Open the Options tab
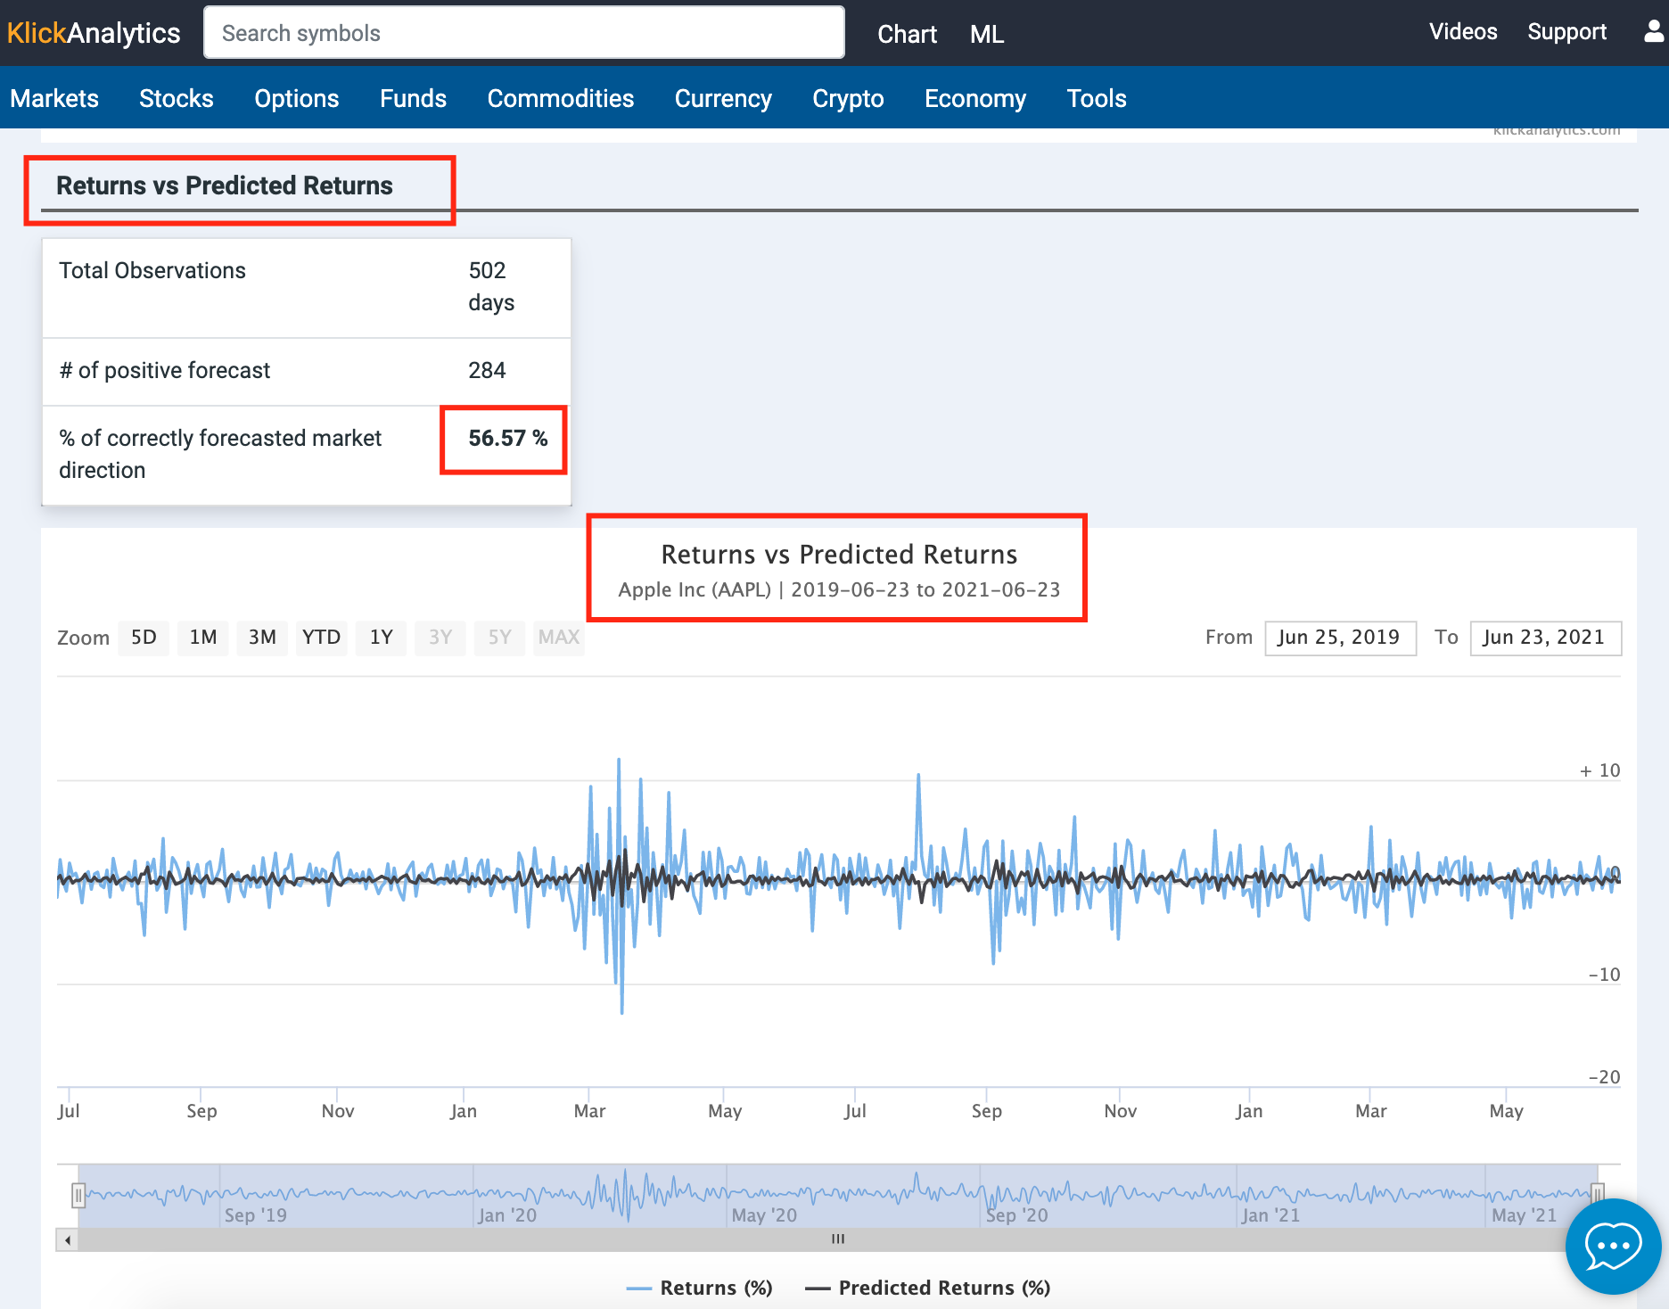Viewport: 1669px width, 1309px height. click(297, 98)
